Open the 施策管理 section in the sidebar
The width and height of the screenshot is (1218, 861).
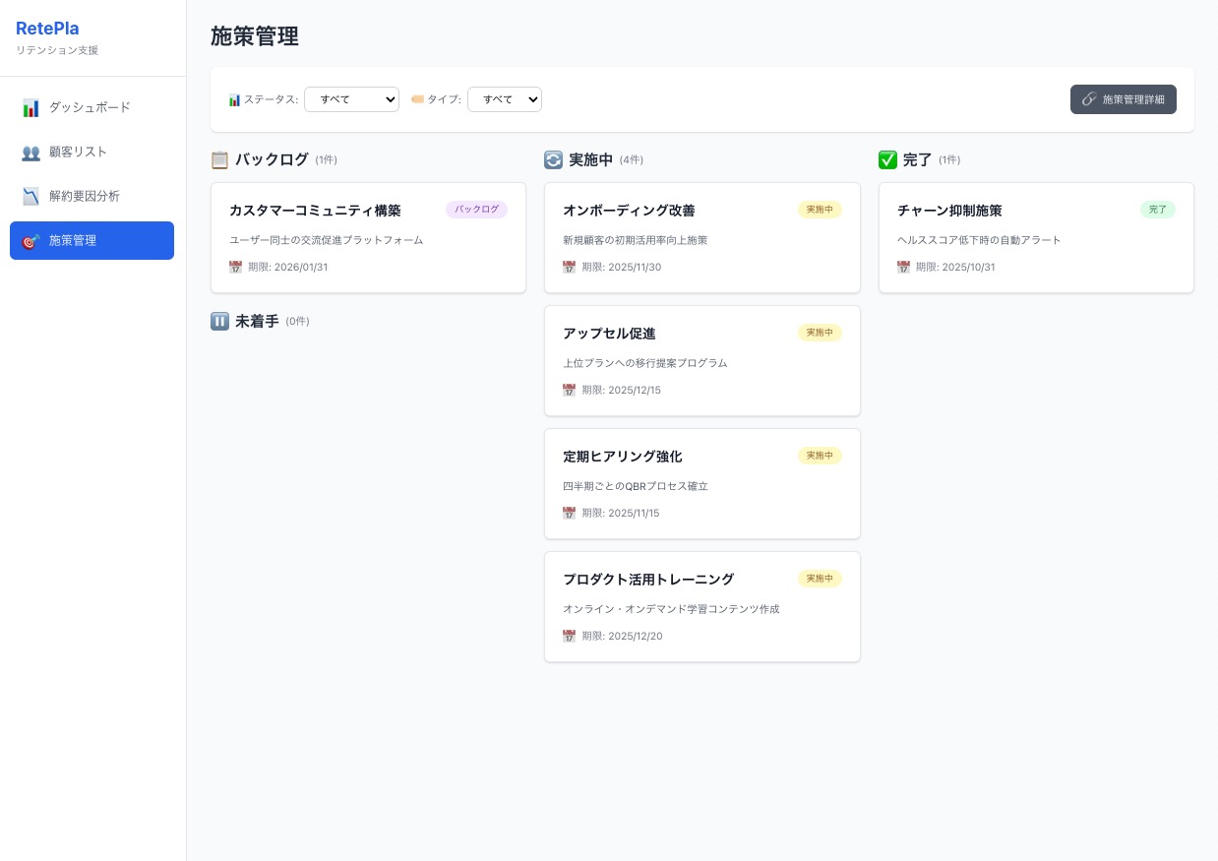[91, 240]
